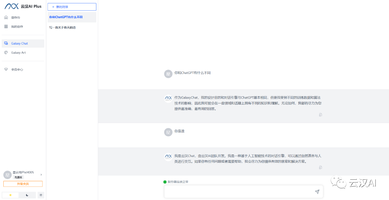
Task: Click the 你是谁 message text
Action: (179, 131)
